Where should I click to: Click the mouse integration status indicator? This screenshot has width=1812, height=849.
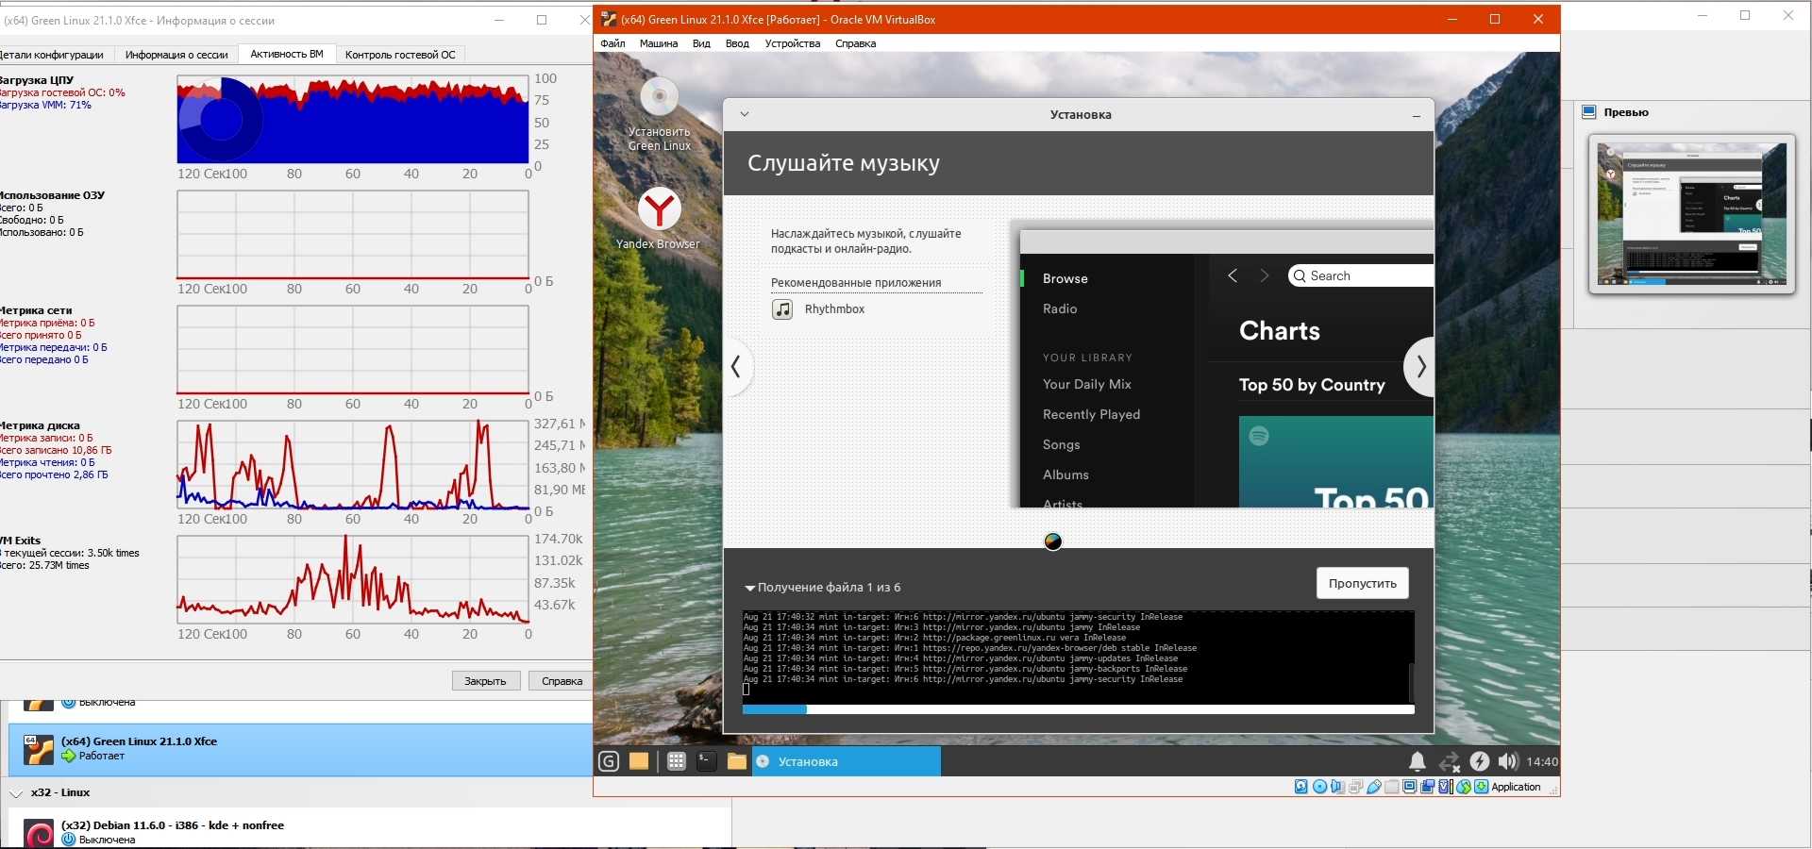click(x=1464, y=787)
